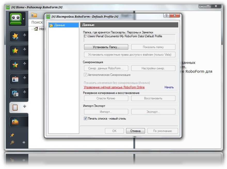Click the data folder path field

[x=130, y=38]
